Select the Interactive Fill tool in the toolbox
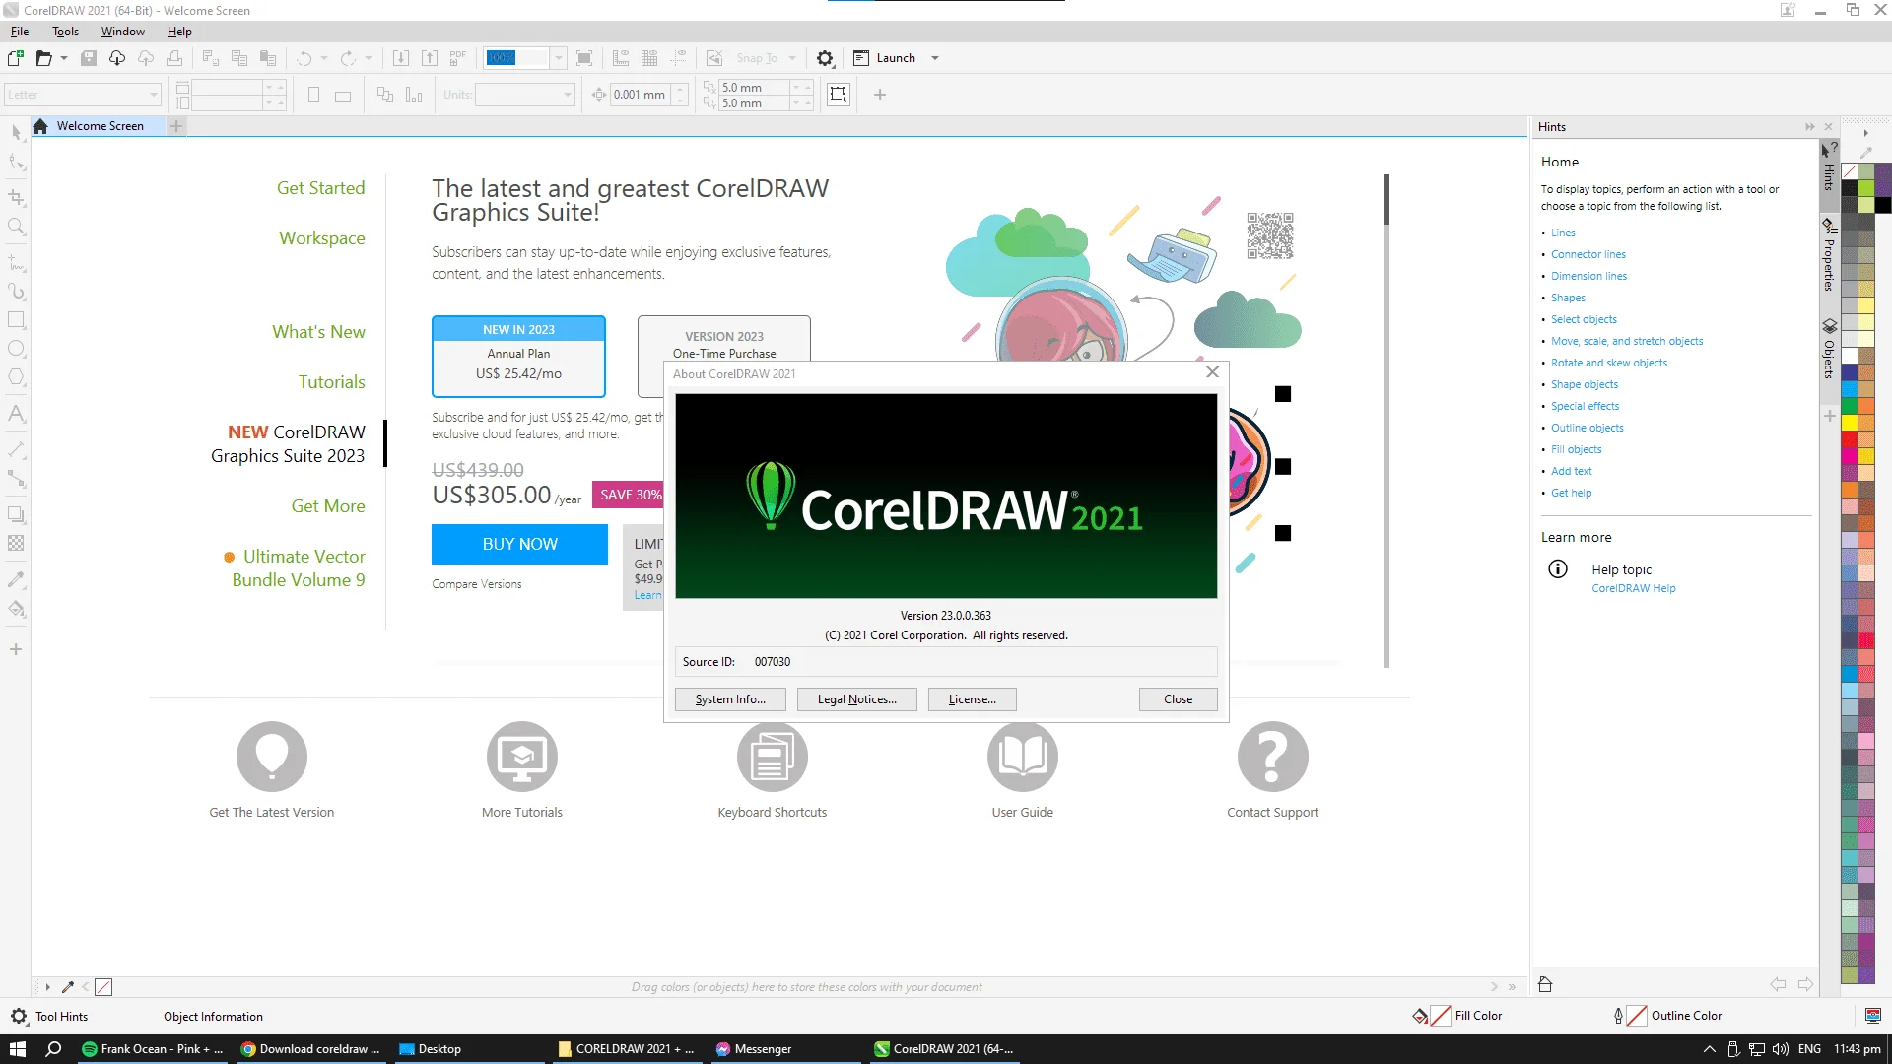1892x1064 pixels. (x=16, y=608)
